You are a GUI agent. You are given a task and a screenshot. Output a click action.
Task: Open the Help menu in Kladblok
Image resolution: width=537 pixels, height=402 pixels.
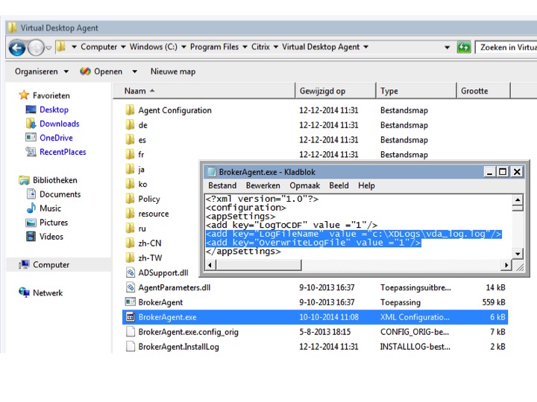point(366,185)
